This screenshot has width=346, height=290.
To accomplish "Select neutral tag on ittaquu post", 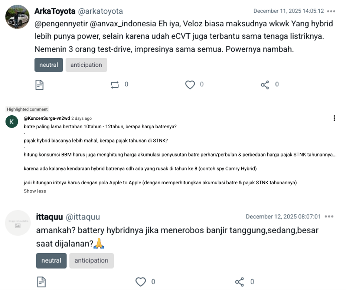I will (51, 260).
